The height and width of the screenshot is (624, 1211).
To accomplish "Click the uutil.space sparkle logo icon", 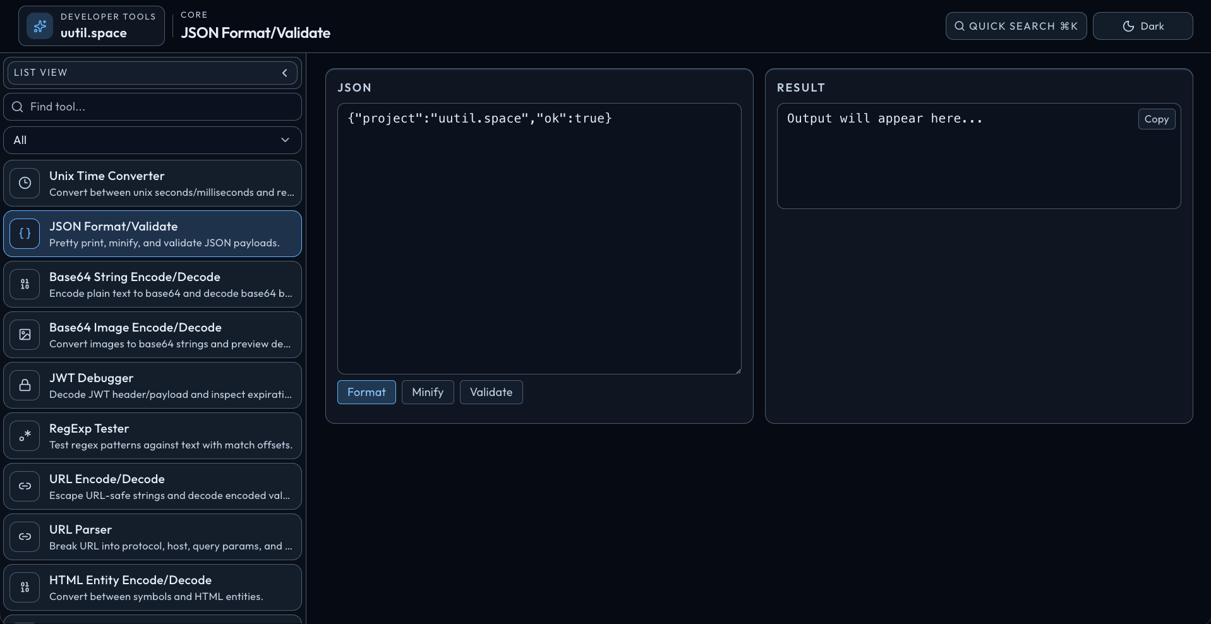I will pyautogui.click(x=39, y=26).
